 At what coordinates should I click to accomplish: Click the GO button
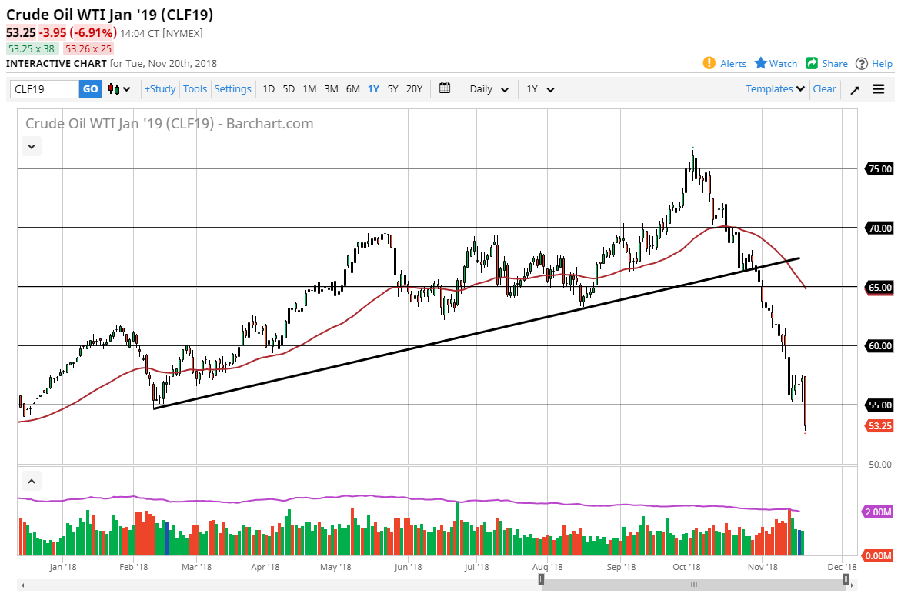point(90,88)
